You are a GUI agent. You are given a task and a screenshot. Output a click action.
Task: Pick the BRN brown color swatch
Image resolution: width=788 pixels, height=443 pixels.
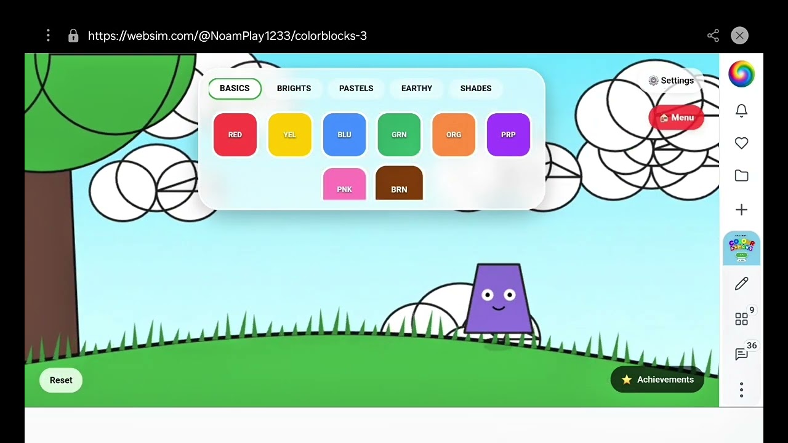[x=399, y=183]
